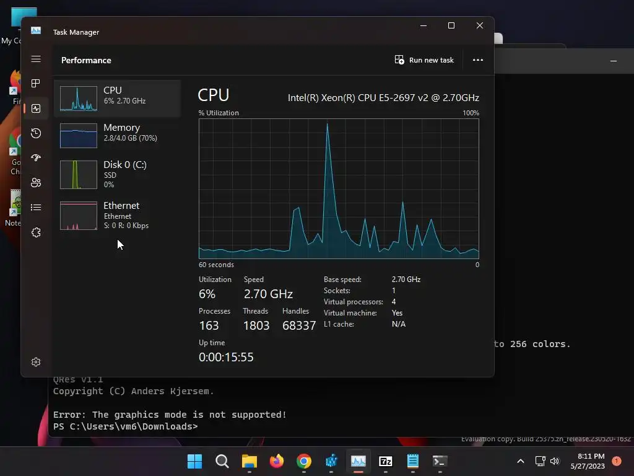Click the Virtual processors value 4

pos(394,302)
